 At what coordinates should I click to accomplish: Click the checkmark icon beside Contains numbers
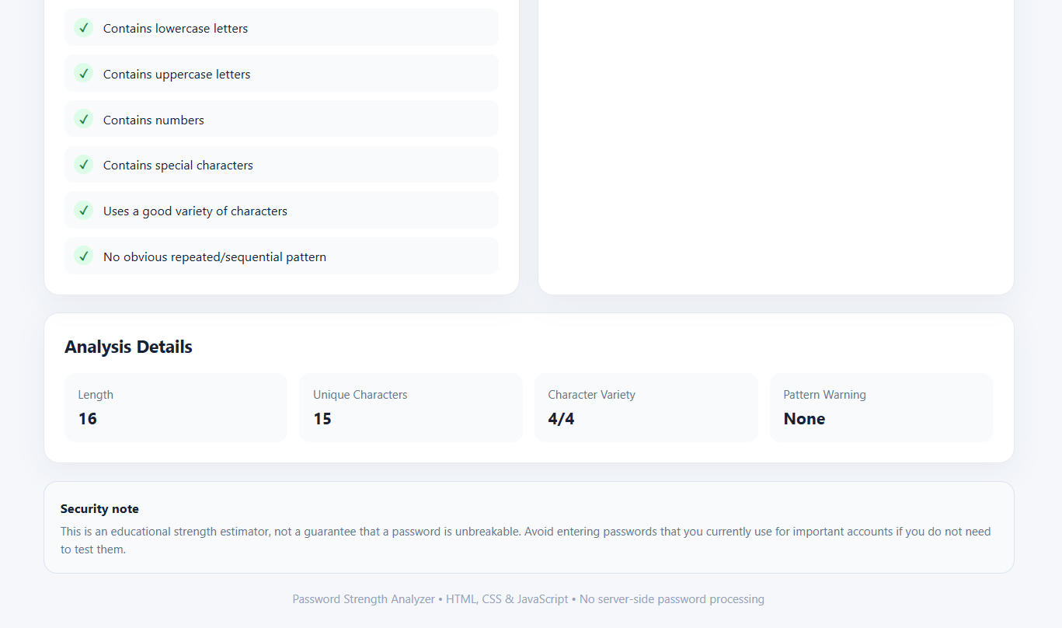83,119
